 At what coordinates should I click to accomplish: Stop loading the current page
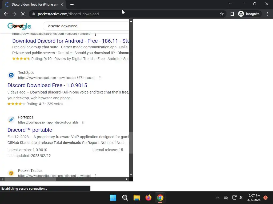23,14
